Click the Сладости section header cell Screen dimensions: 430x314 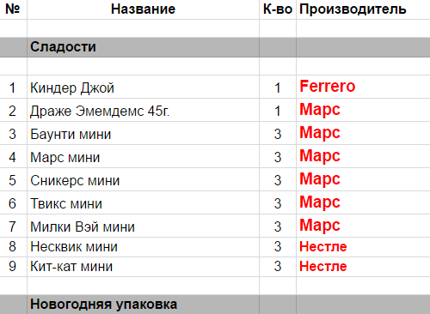point(143,47)
